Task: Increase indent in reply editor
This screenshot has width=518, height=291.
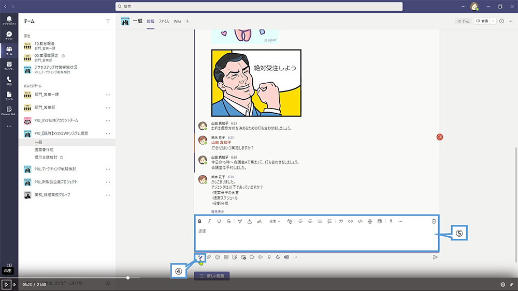Action: [x=310, y=221]
